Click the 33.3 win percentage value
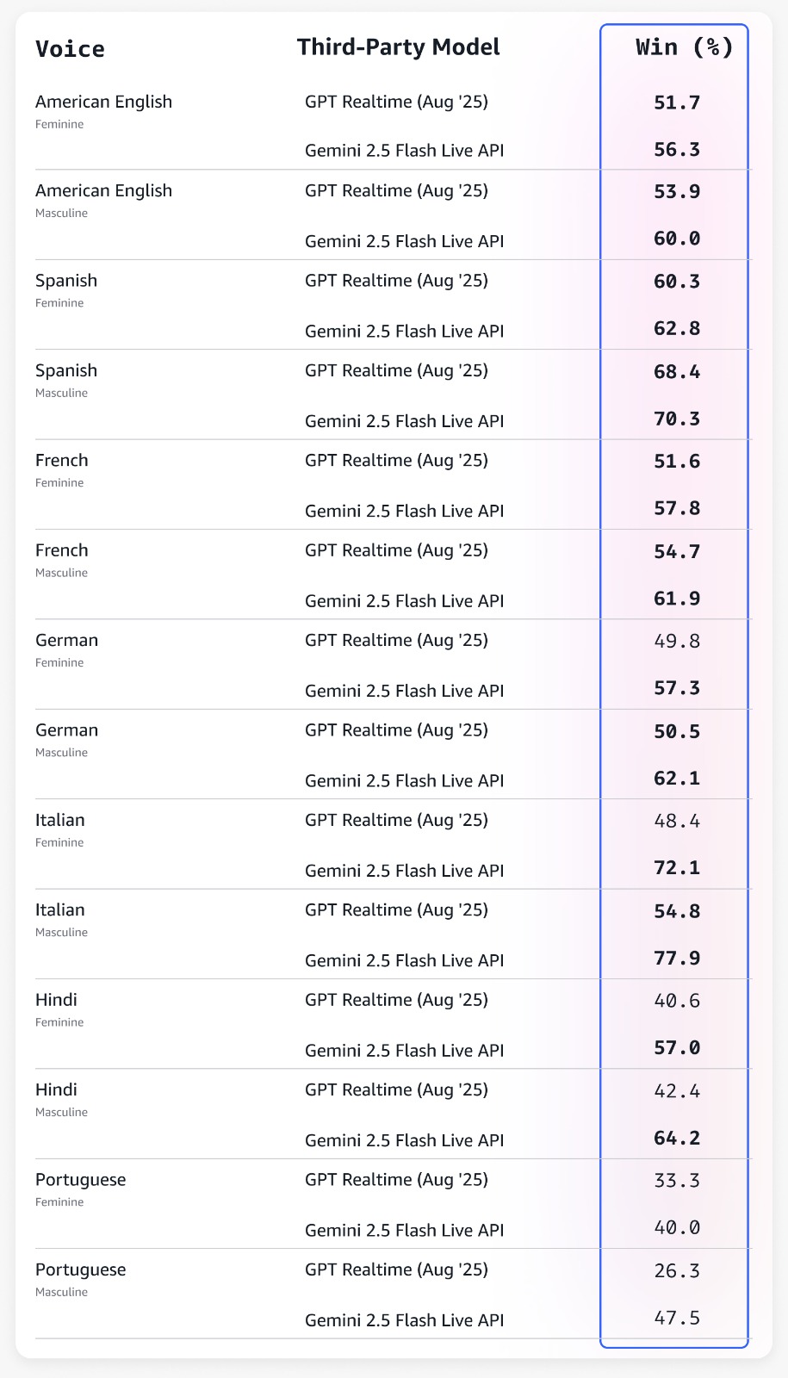This screenshot has height=1378, width=788. pos(677,1181)
